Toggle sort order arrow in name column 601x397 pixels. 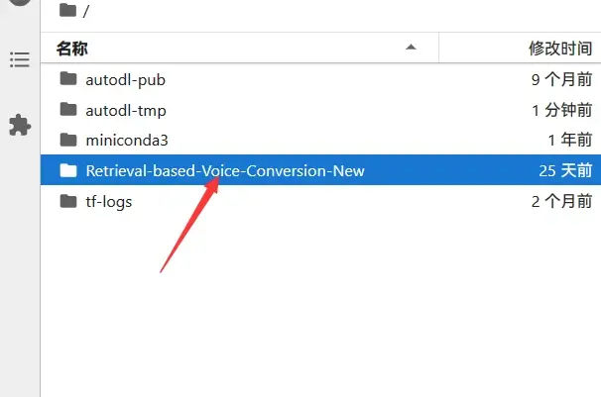pos(411,48)
